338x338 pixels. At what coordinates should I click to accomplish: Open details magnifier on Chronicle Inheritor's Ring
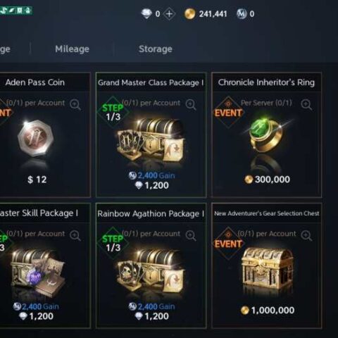(x=306, y=104)
